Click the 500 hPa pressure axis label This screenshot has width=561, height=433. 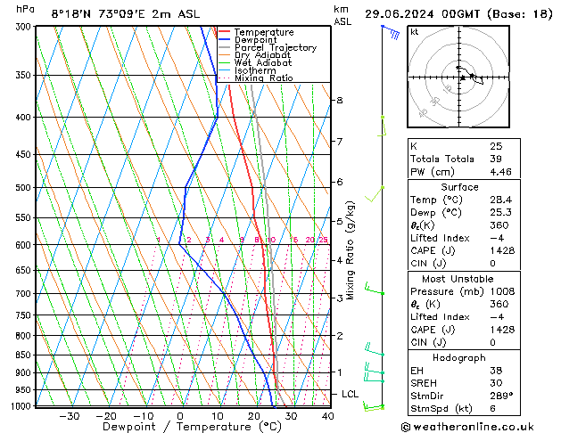23,188
